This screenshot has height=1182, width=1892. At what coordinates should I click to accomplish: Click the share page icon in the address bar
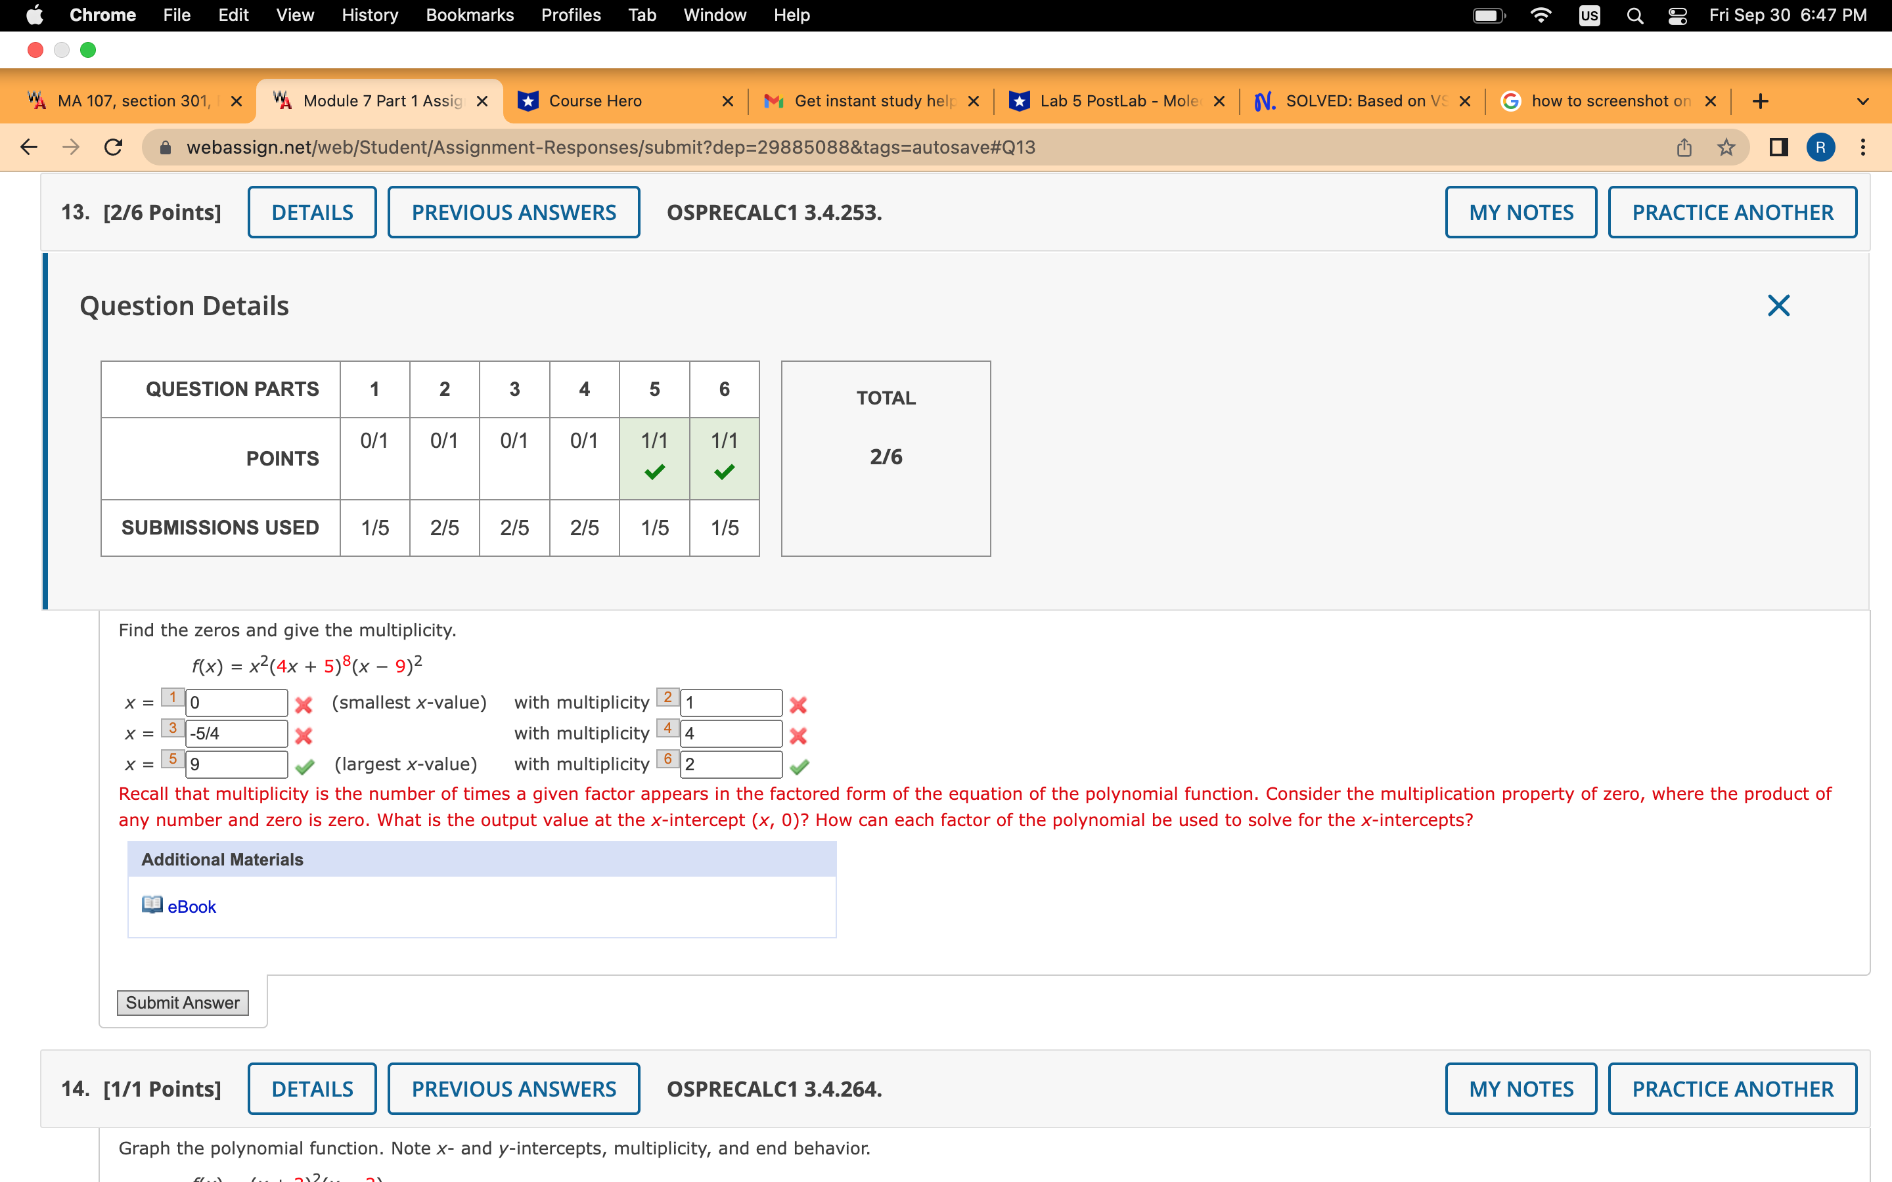pyautogui.click(x=1684, y=147)
